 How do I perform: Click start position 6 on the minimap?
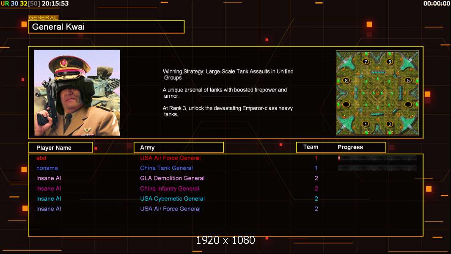(x=390, y=61)
